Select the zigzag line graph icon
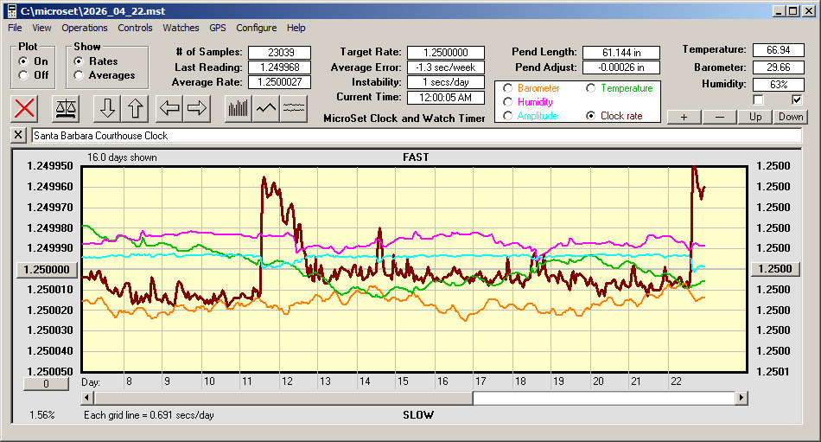The height and width of the screenshot is (442, 821). pyautogui.click(x=266, y=108)
